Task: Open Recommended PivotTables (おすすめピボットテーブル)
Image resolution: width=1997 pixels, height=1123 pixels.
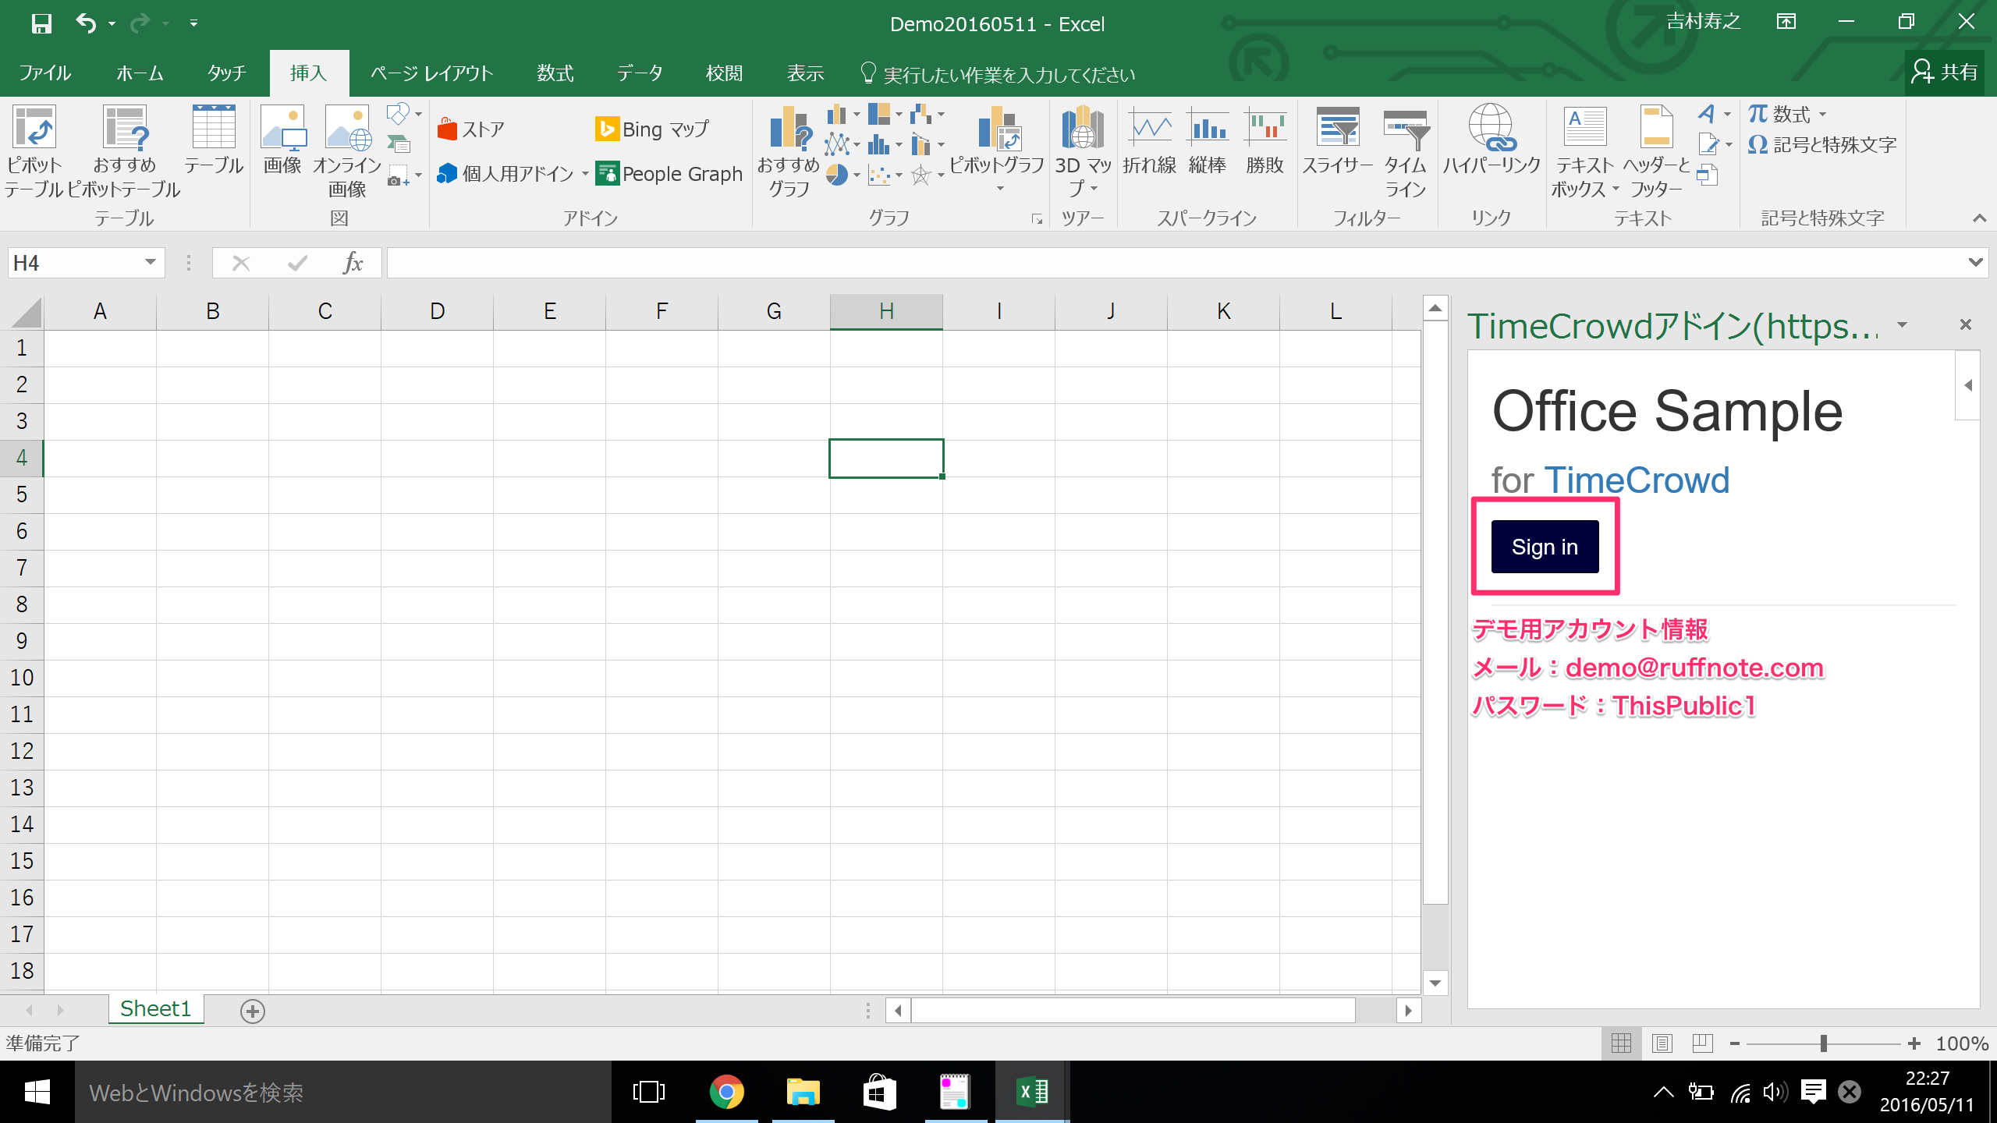Action: 124,152
